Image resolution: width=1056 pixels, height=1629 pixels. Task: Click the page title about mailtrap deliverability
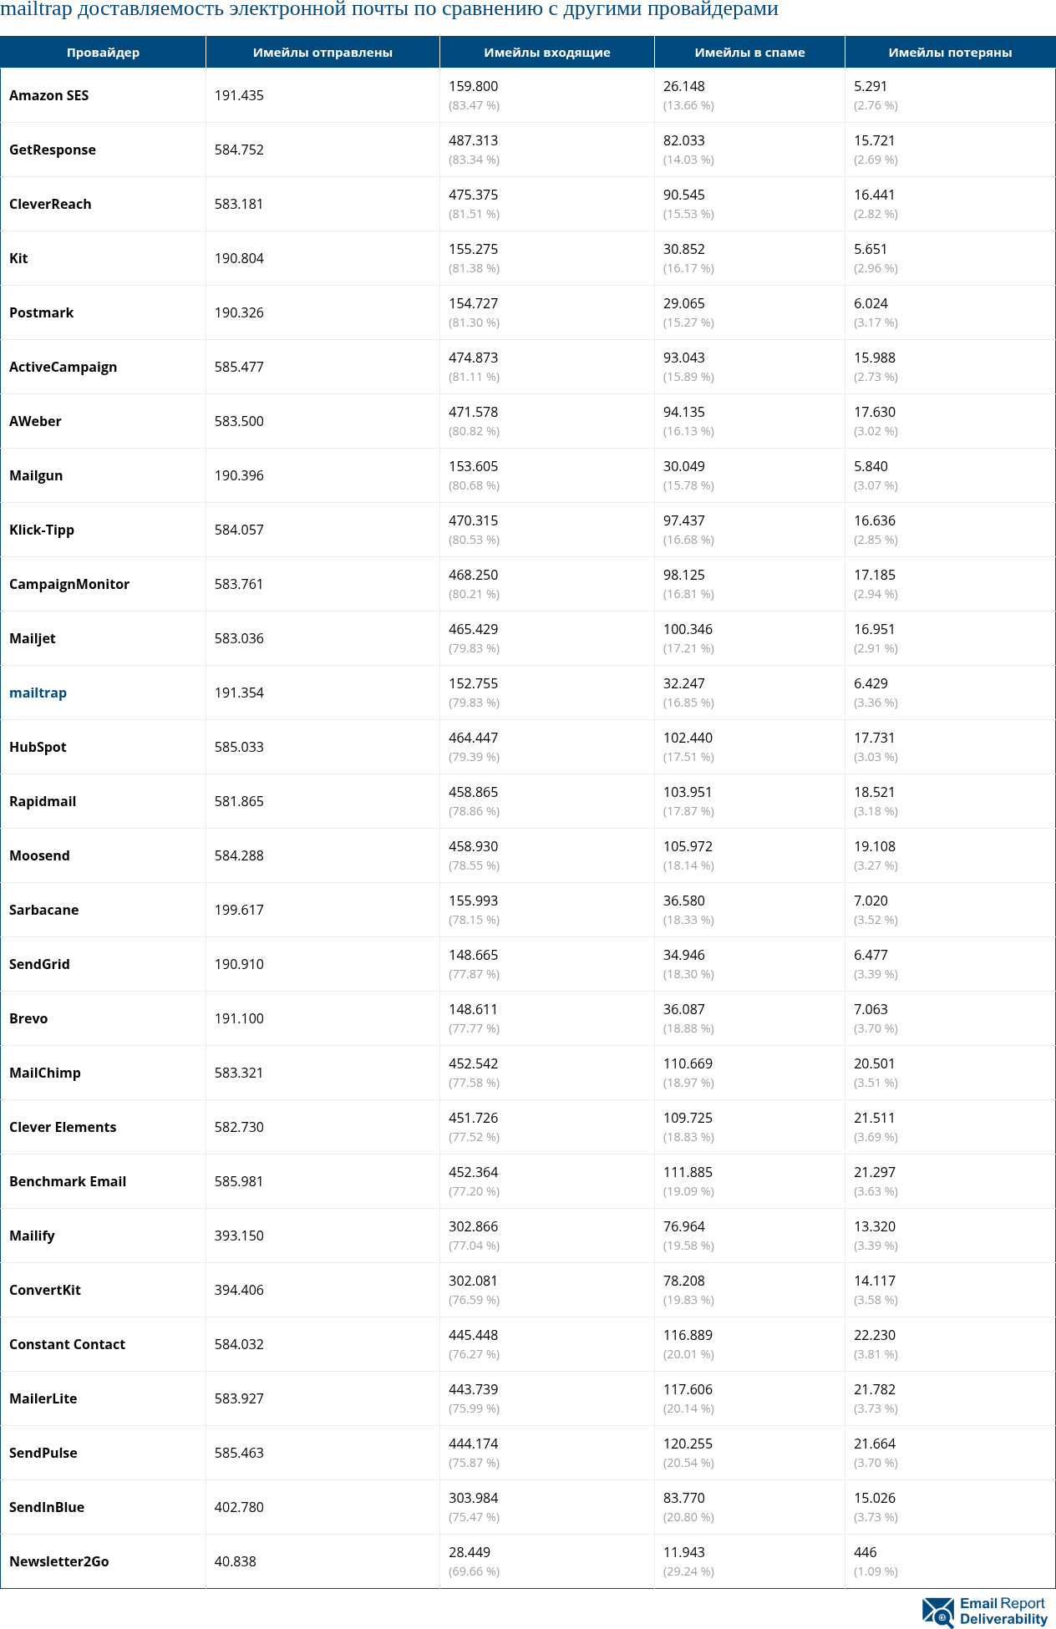click(389, 9)
